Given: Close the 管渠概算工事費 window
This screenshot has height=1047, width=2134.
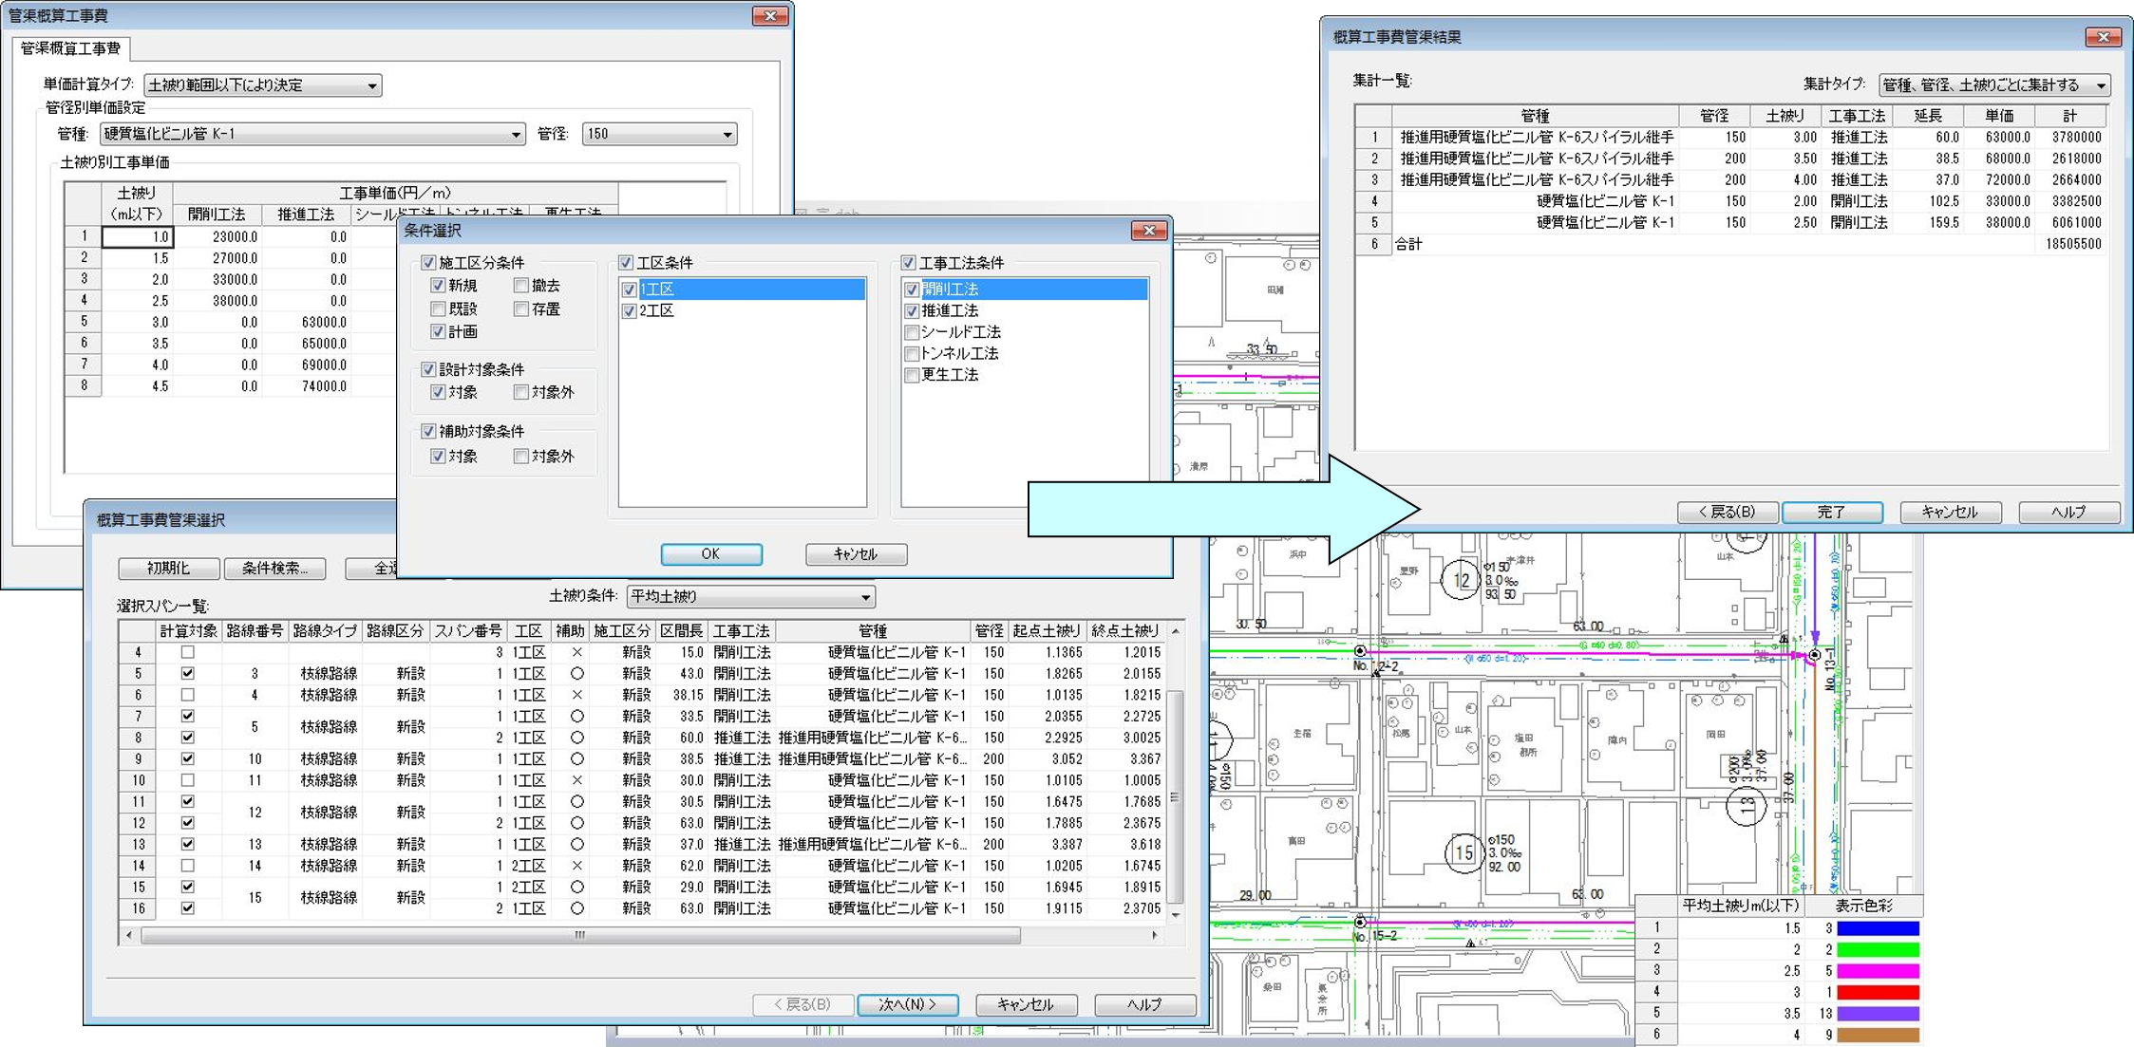Looking at the screenshot, I should click(769, 16).
